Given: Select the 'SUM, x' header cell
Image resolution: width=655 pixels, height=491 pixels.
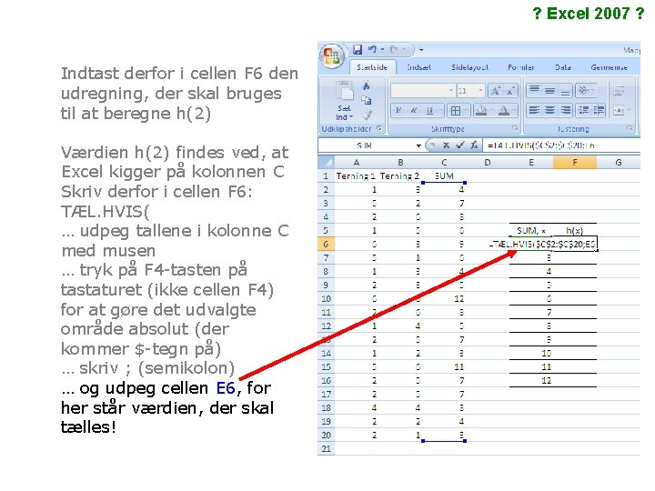Looking at the screenshot, I should tap(531, 230).
